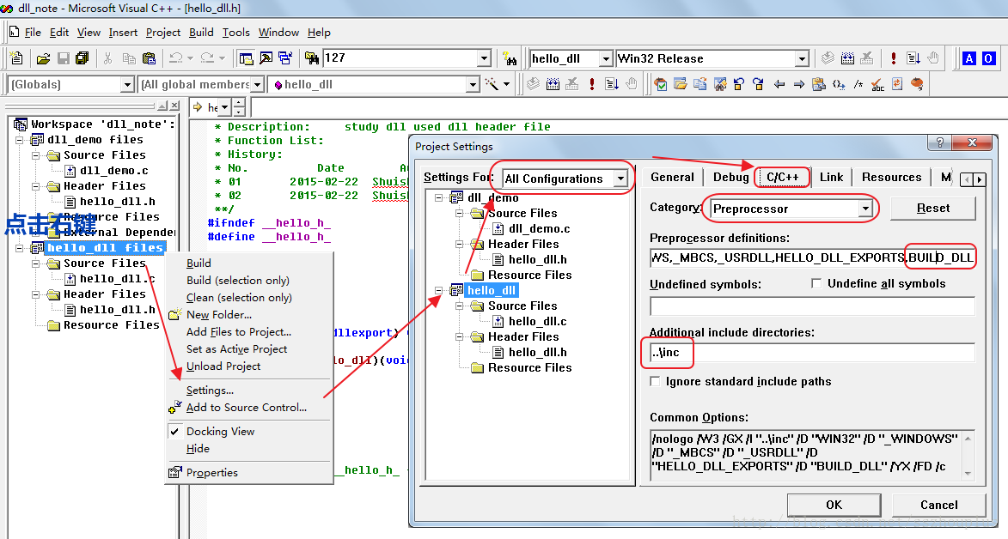Toggle the Workspace window icon
The height and width of the screenshot is (539, 1008).
click(247, 58)
